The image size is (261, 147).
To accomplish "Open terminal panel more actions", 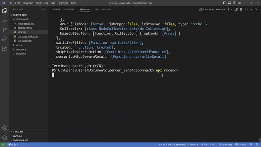I will [246, 9].
